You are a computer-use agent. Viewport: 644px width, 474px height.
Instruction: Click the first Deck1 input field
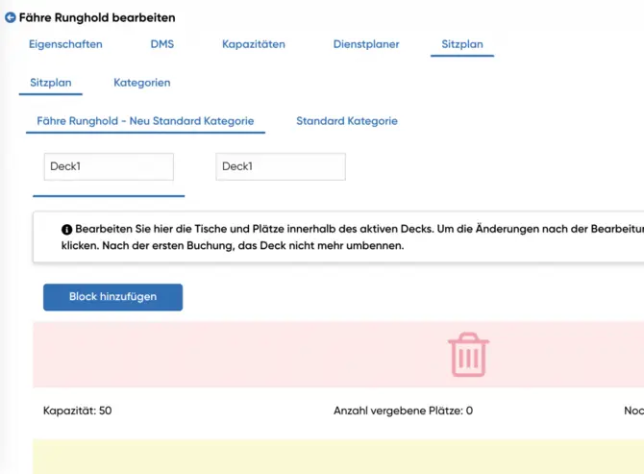click(108, 166)
